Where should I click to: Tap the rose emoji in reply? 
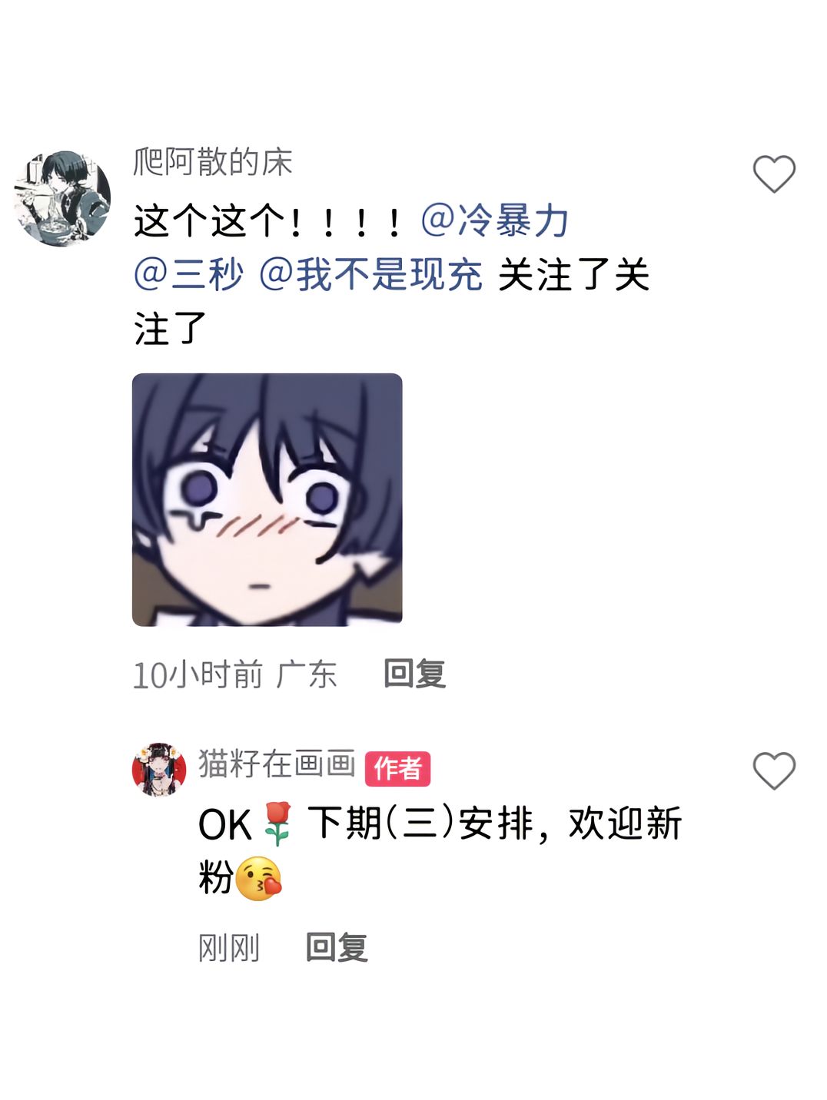click(277, 824)
